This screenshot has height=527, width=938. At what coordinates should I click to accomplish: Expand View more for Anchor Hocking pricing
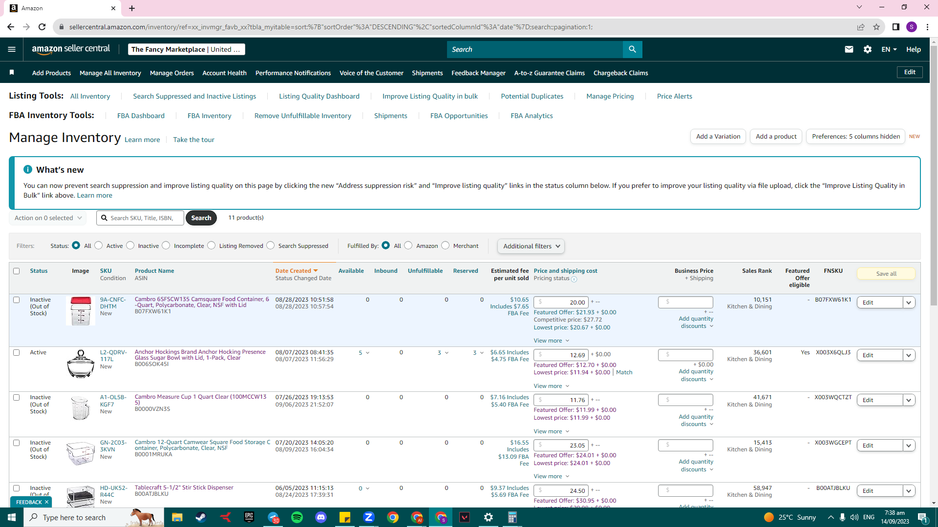point(552,386)
